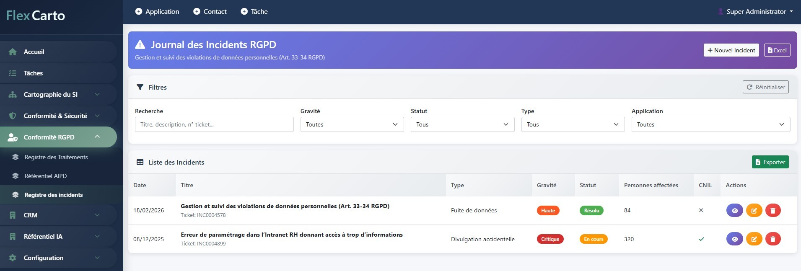801x271 pixels.
Task: Click Application in the top bar
Action: [157, 12]
